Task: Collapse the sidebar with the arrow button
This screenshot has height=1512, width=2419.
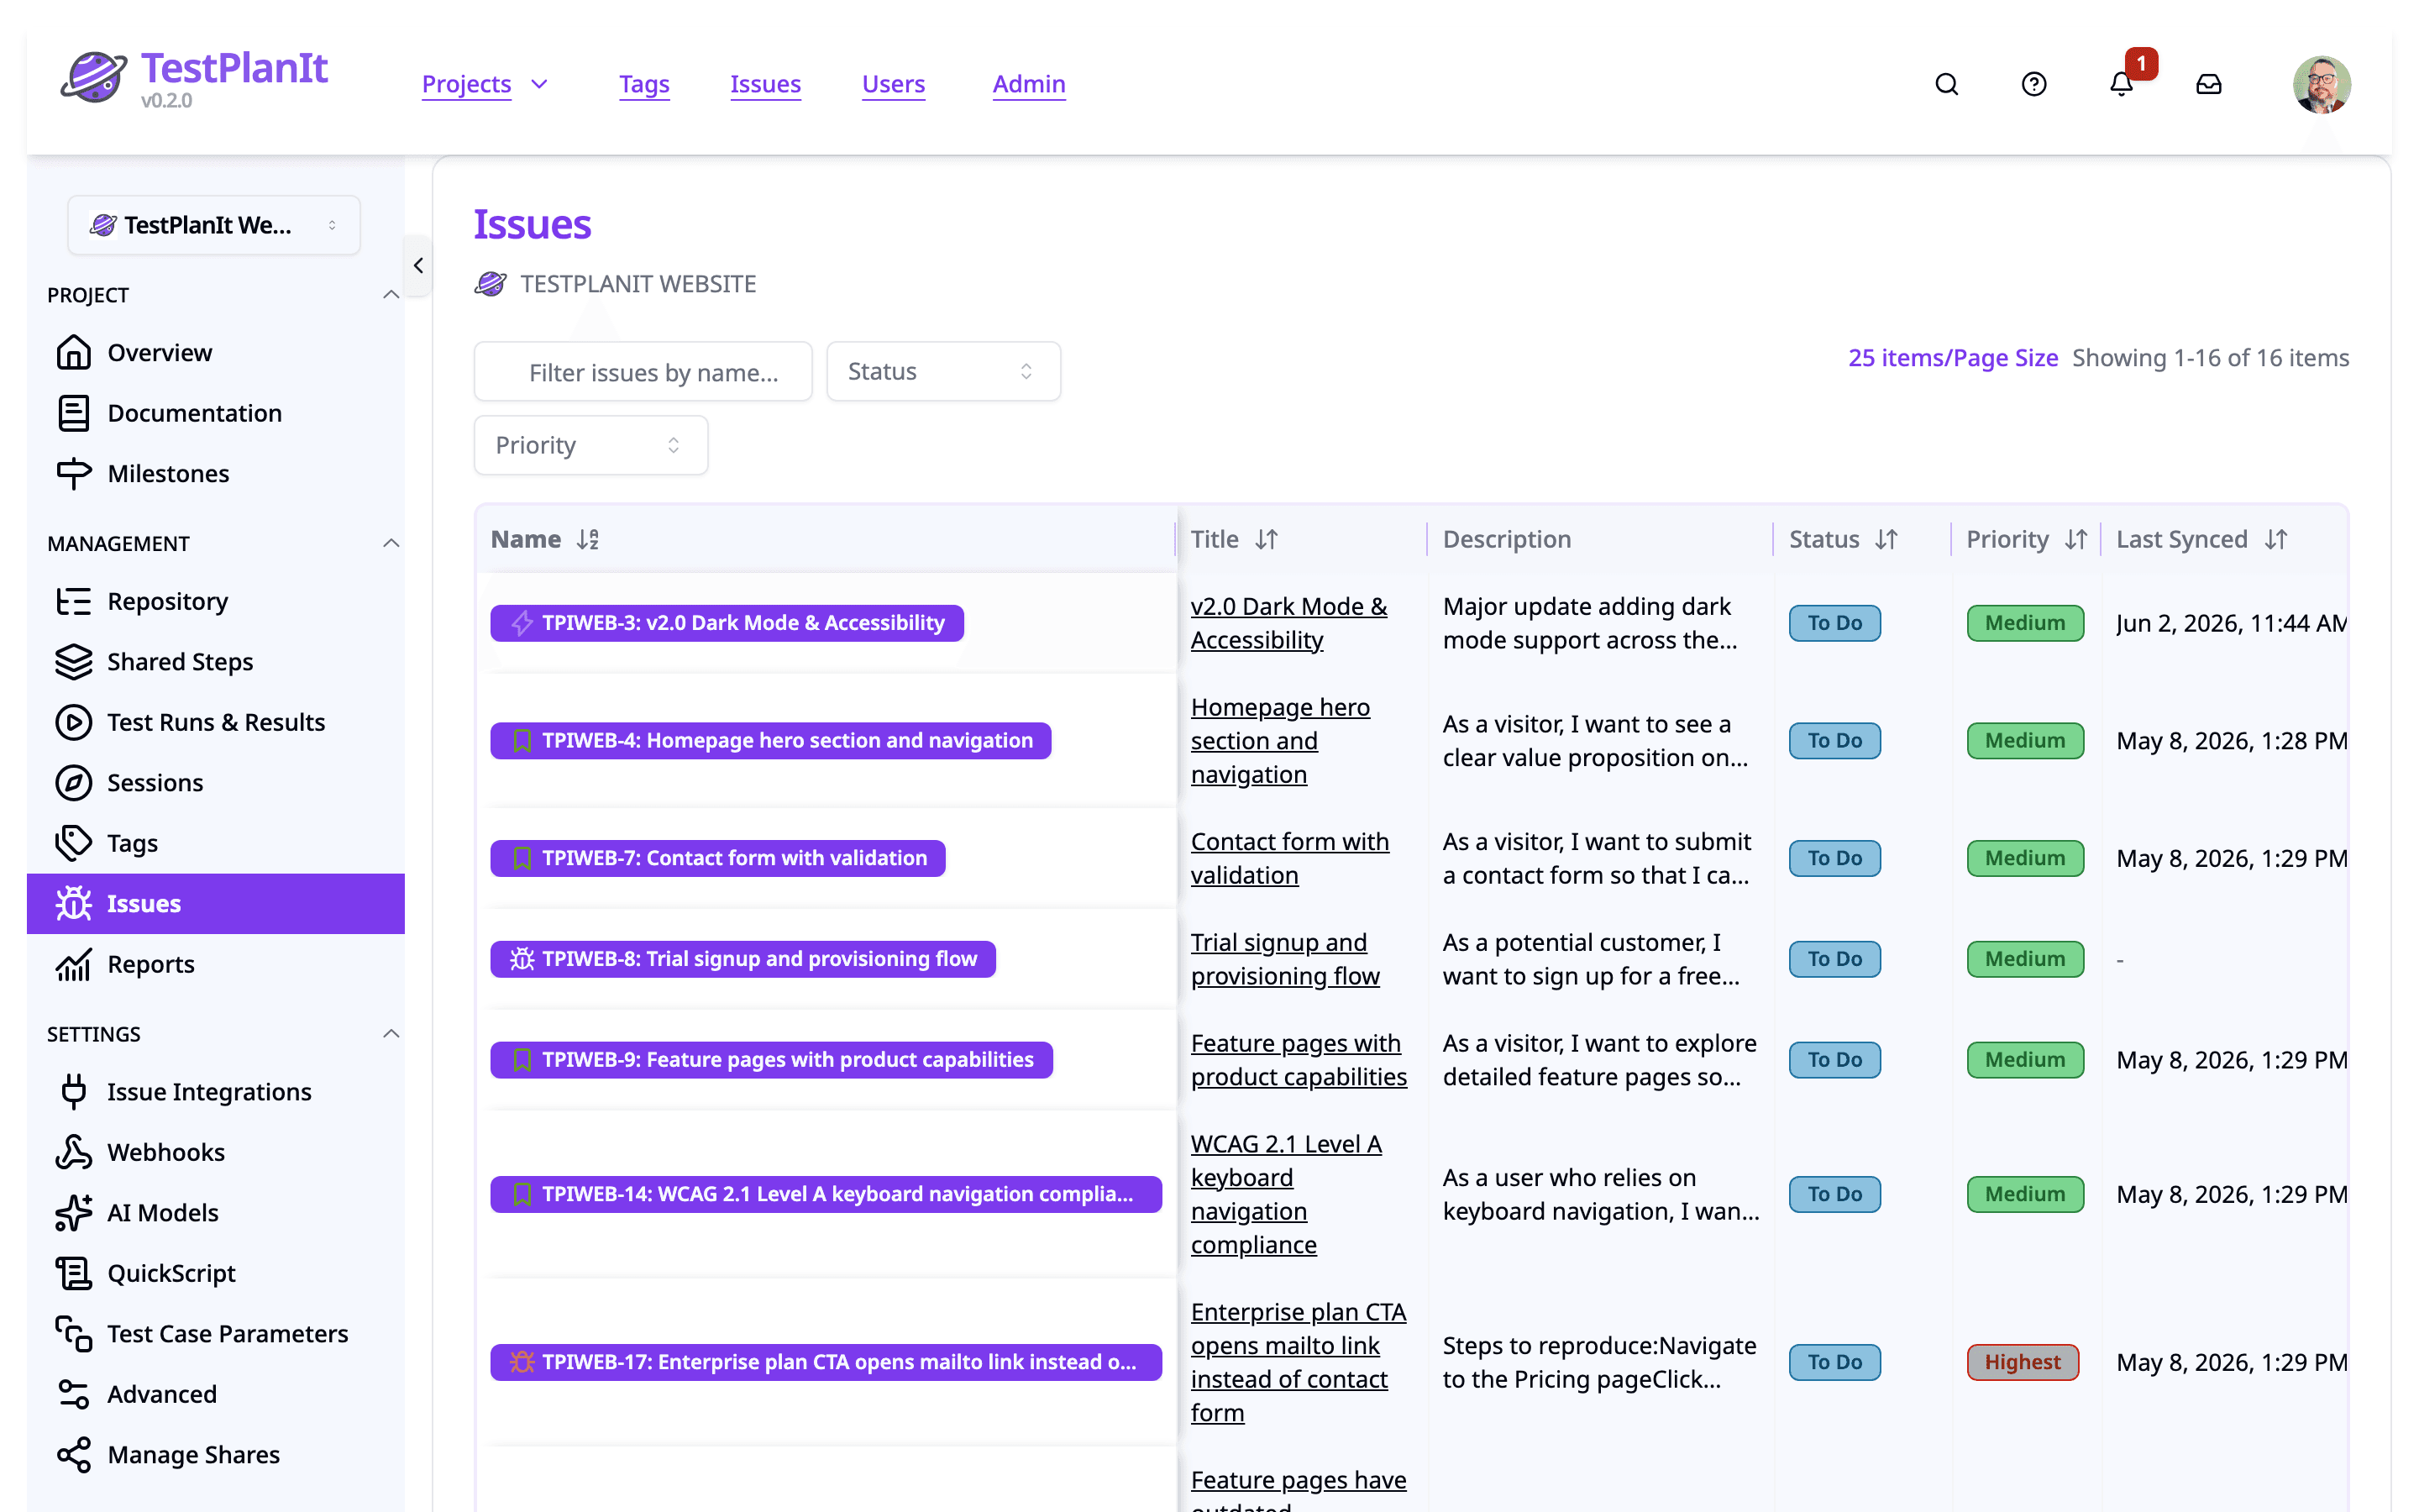Action: (417, 266)
